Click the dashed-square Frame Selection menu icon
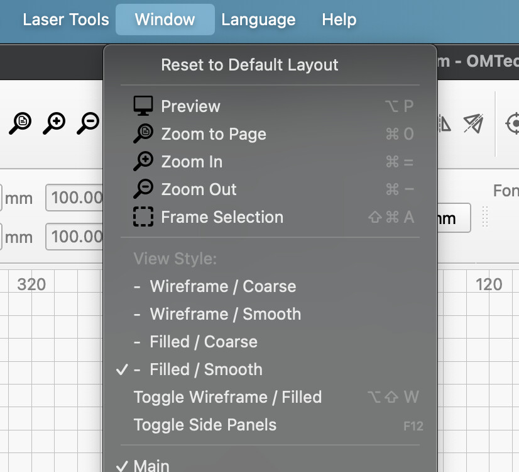Image resolution: width=519 pixels, height=472 pixels. (143, 217)
